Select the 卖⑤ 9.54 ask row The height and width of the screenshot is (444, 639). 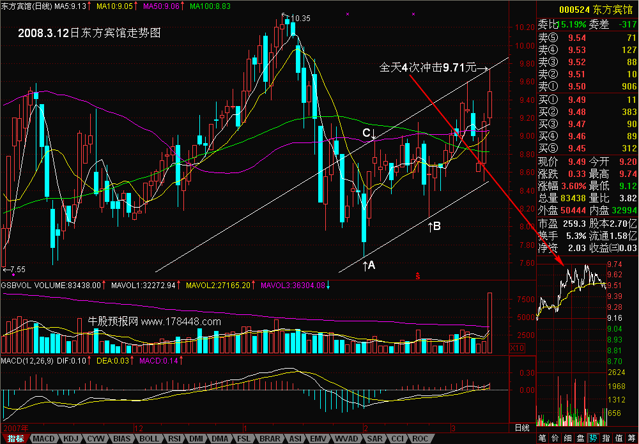[587, 38]
